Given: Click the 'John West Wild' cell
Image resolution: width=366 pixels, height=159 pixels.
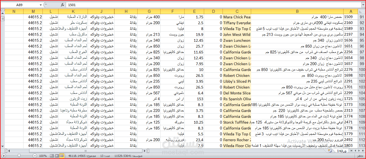Looking at the screenshot, I should point(237,35).
